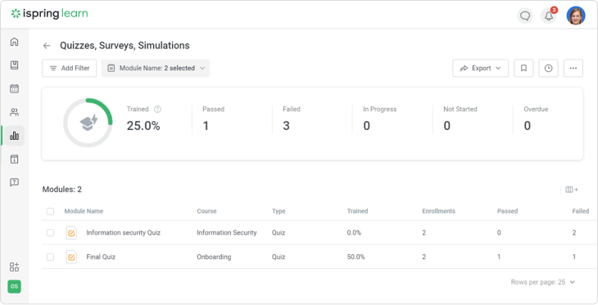
Task: Click the In Progress summary stat
Action: [380, 119]
